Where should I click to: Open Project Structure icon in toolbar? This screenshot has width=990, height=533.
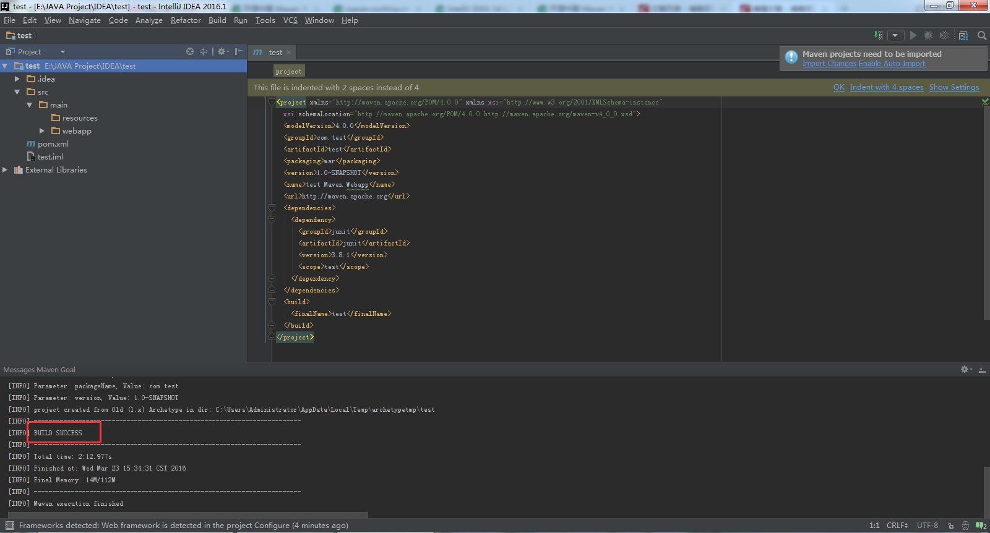pos(963,35)
